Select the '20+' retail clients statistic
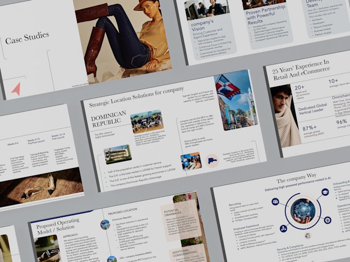The width and height of the screenshot is (350, 262). coord(300,87)
